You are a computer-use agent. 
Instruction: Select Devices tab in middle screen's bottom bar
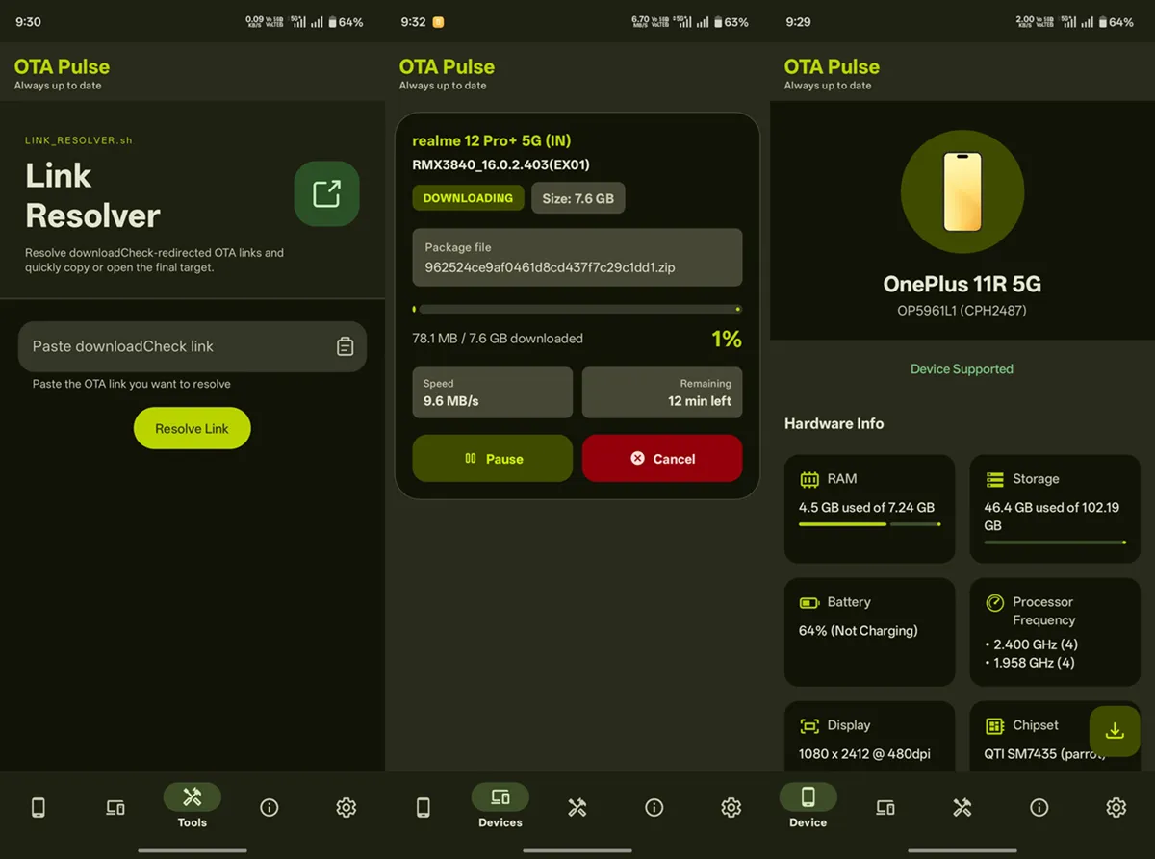(x=500, y=806)
